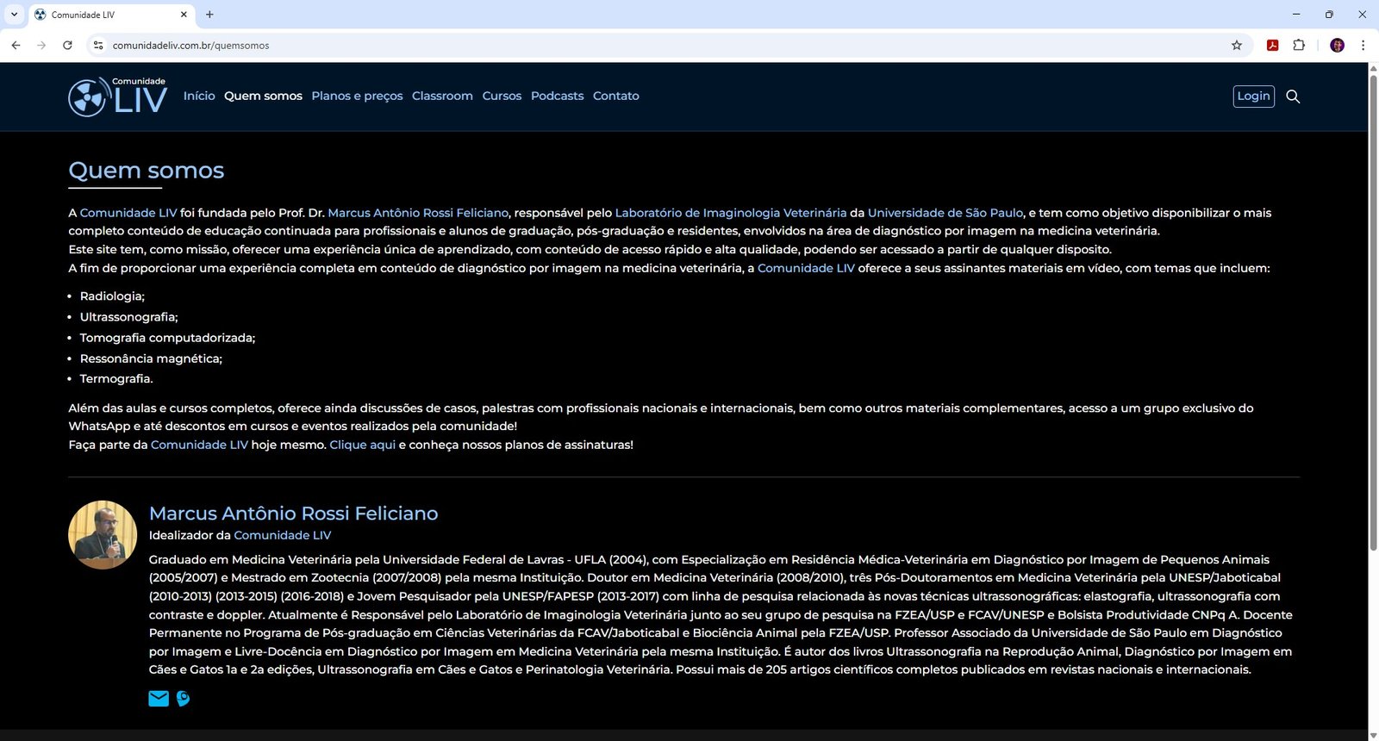Click the 'Ultrassonografia;' list item
Viewport: 1379px width, 741px height.
click(129, 317)
